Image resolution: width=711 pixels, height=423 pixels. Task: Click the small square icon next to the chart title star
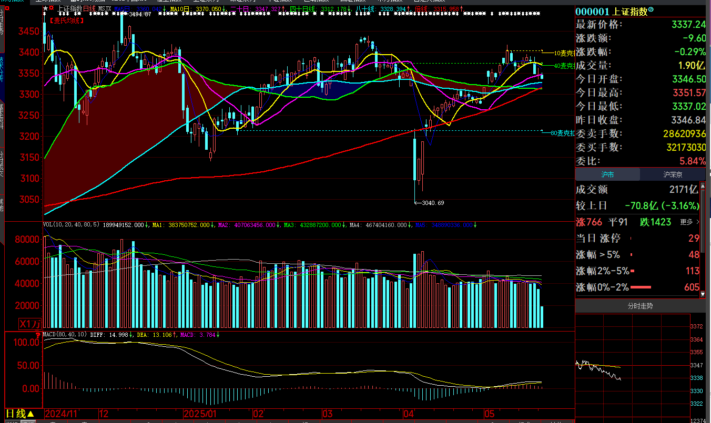coord(52,9)
